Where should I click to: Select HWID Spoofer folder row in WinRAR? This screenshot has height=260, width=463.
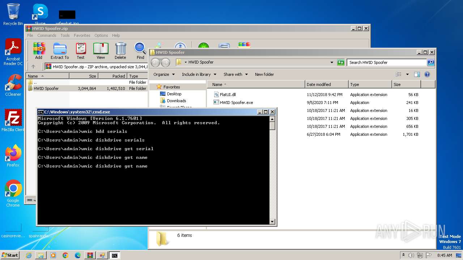(87, 88)
